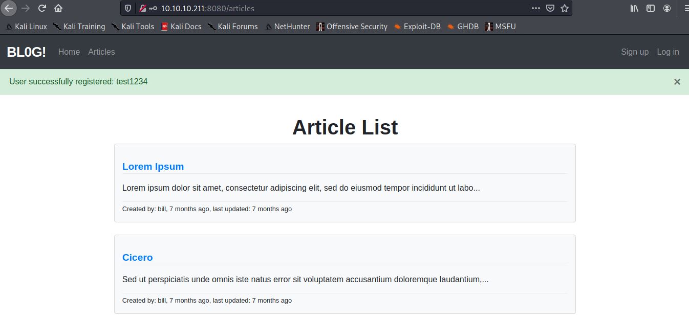Toggle the sidebar view icon
Viewport: 689px width, 319px height.
click(x=651, y=8)
